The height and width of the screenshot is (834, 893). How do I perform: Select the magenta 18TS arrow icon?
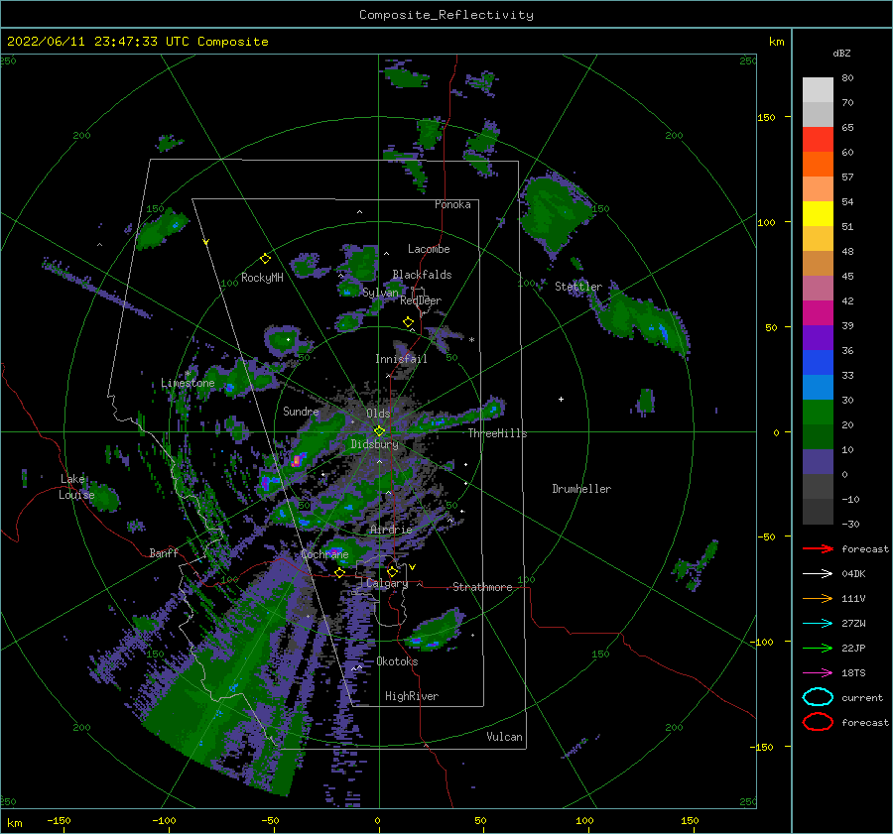tap(818, 672)
